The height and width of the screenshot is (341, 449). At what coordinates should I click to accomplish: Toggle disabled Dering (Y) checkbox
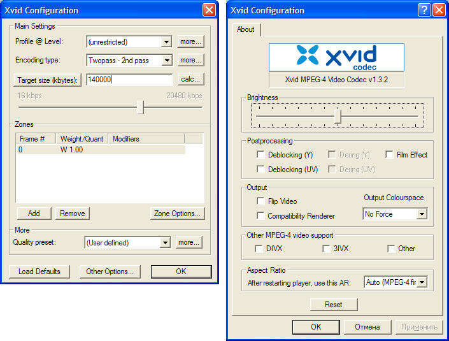(332, 155)
